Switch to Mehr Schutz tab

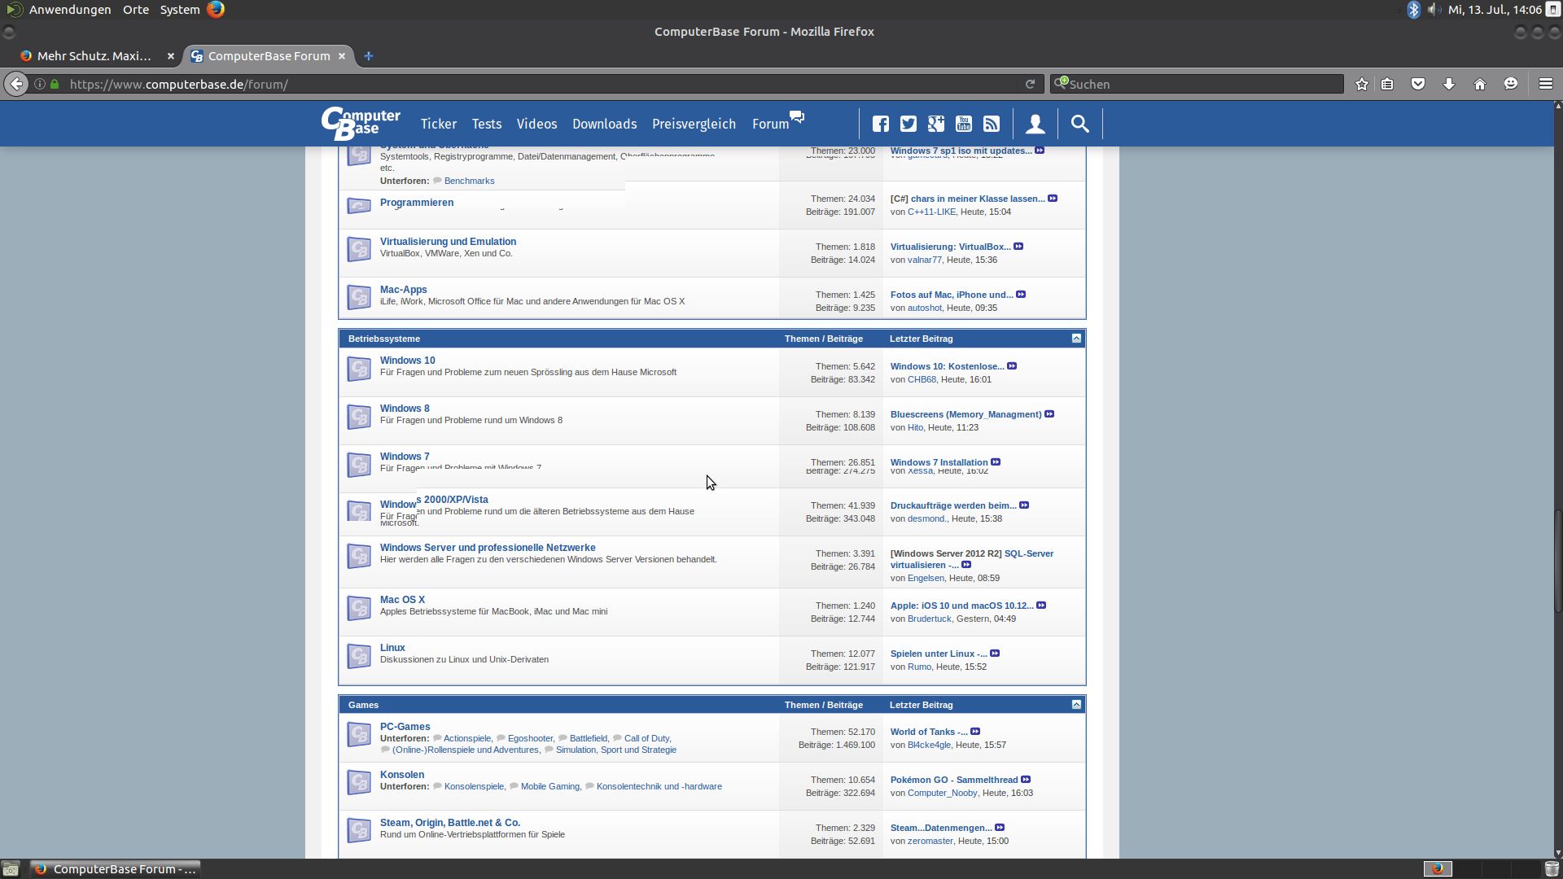click(94, 56)
